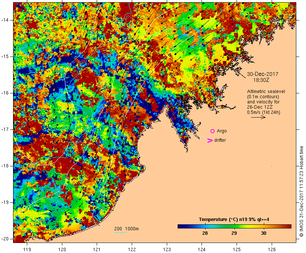Click the '-16' latitude axis label
Screen dimensions: 306x253
[x=5, y=93]
